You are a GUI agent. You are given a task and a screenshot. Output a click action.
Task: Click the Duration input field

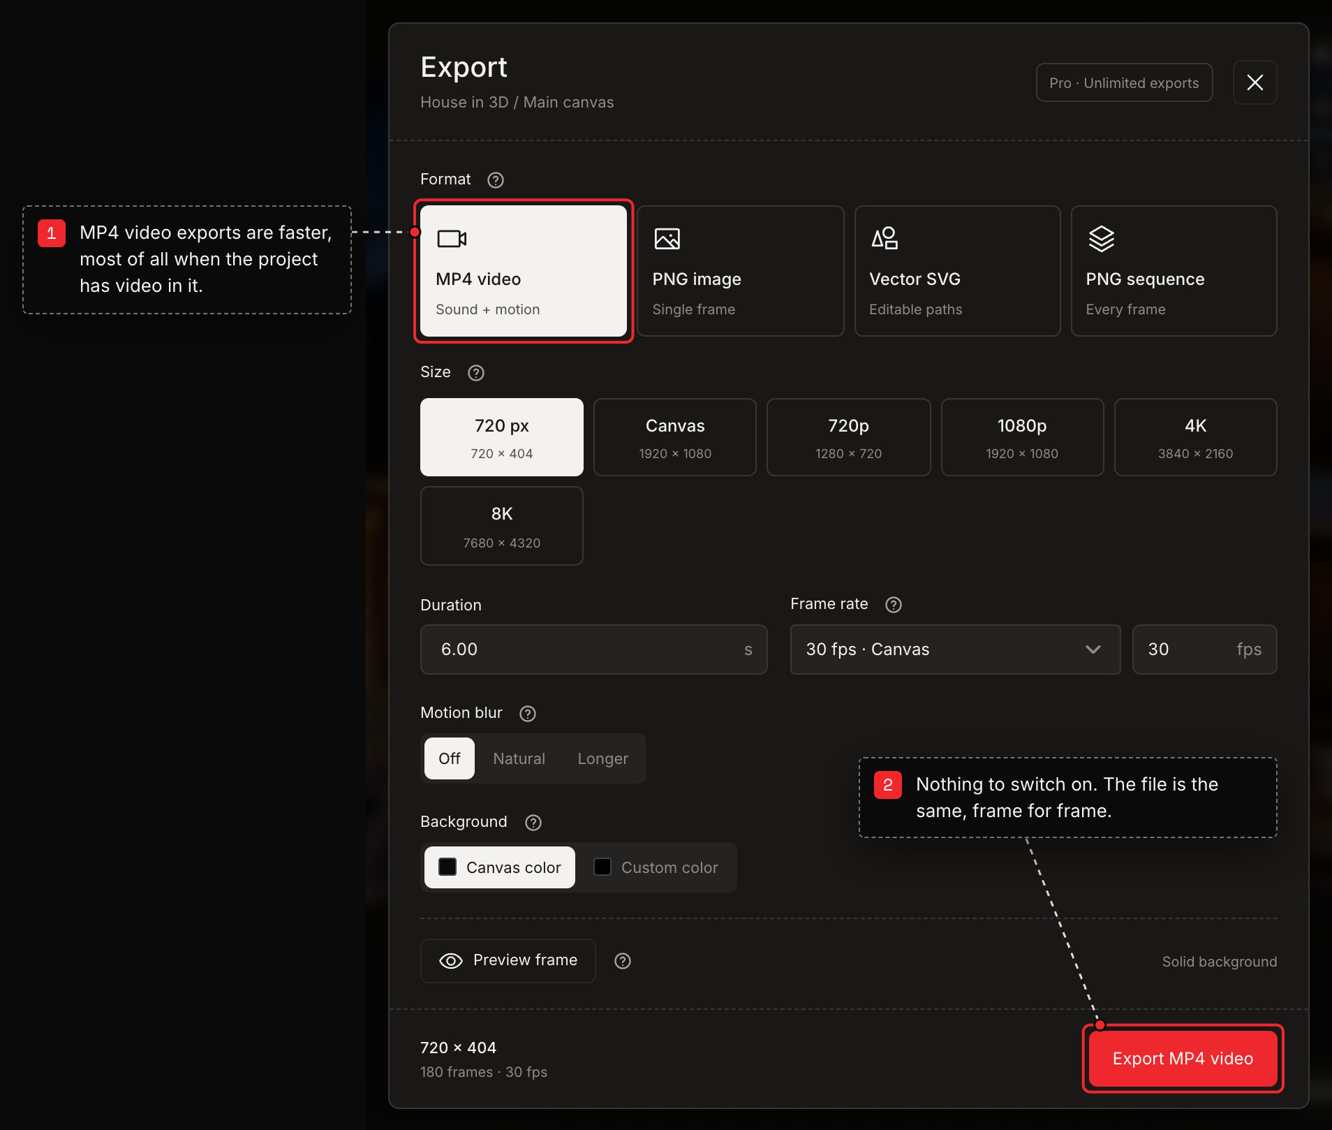pos(593,650)
